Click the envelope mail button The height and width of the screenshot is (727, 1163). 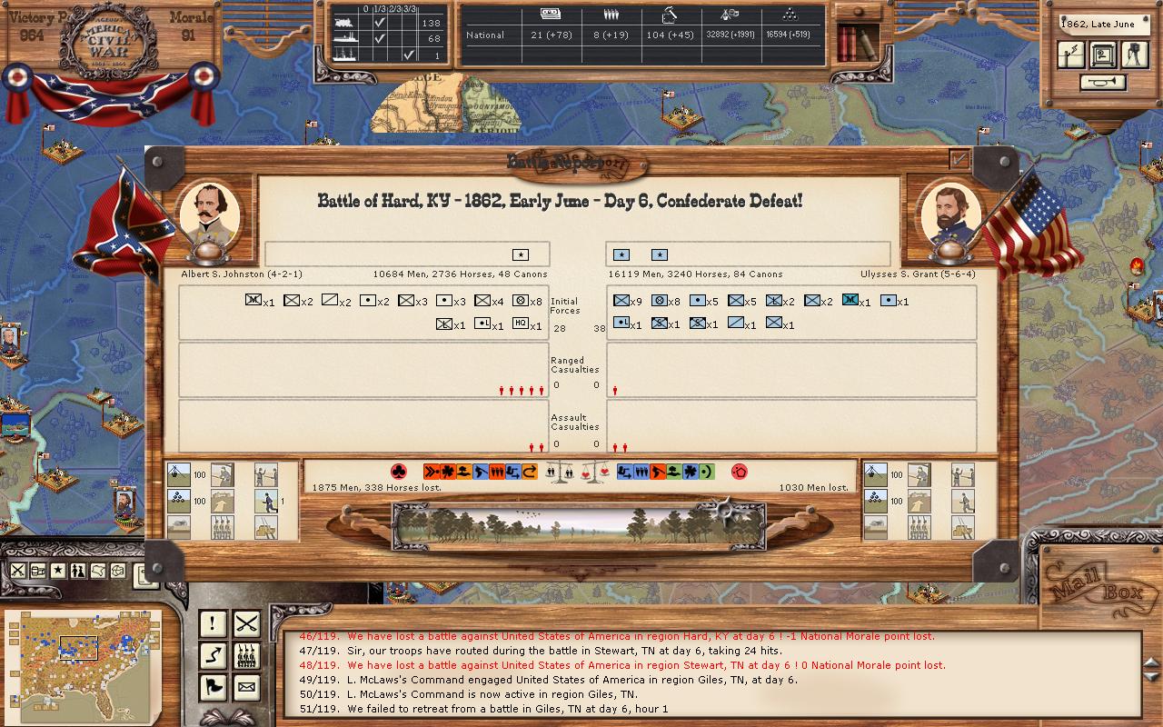coord(246,686)
